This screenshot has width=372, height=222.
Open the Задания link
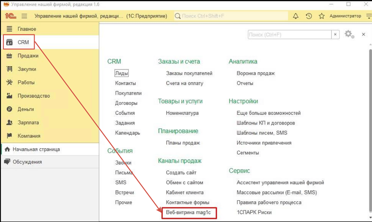click(125, 123)
